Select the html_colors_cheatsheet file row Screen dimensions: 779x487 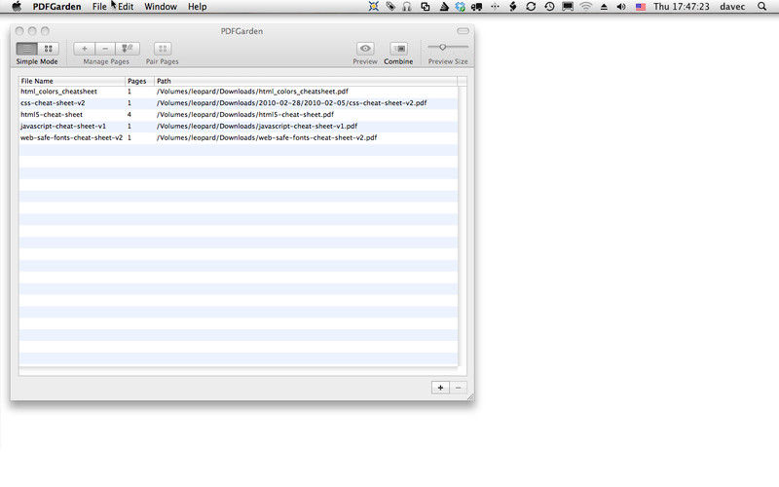pyautogui.click(x=239, y=92)
